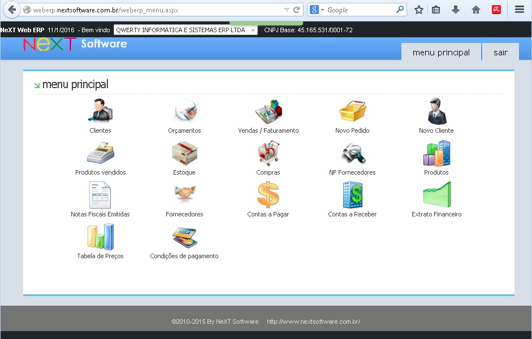Open Tabela de Preços bar chart icon
The width and height of the screenshot is (532, 339).
point(101,237)
